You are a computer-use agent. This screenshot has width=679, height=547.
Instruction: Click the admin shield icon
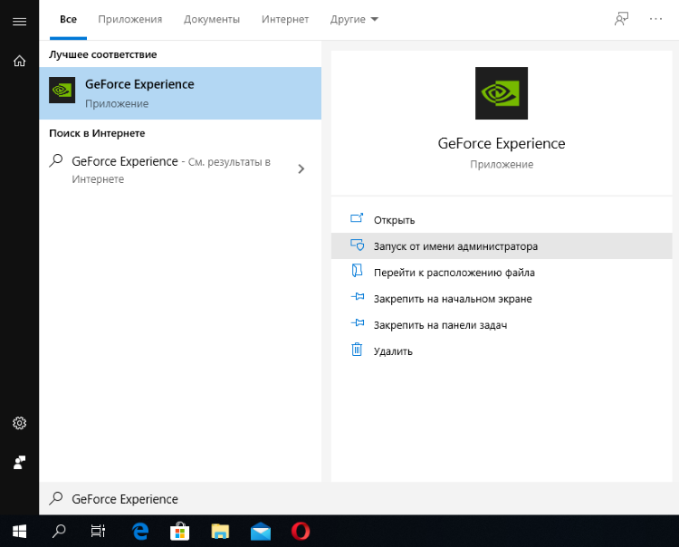(357, 245)
